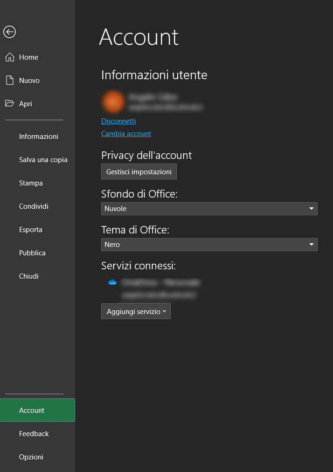The image size is (333, 472).
Task: Open the Home label in sidebar
Action: pyautogui.click(x=28, y=57)
